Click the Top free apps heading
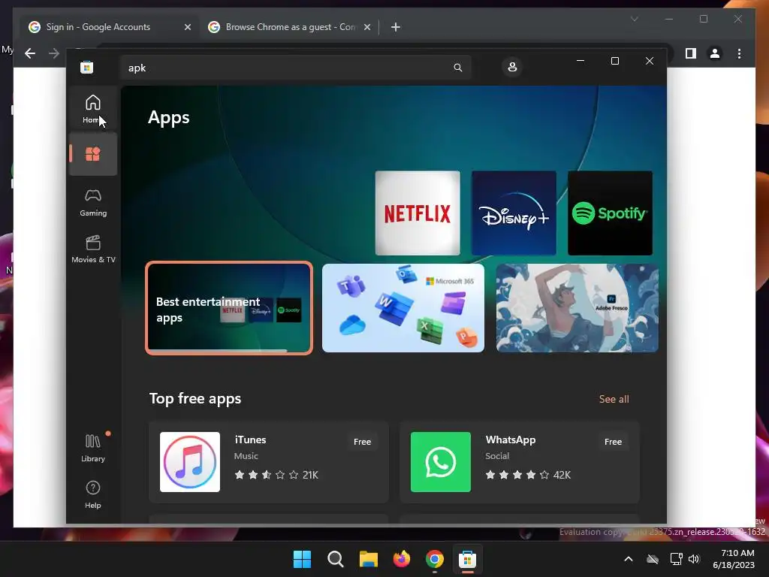769x577 pixels. click(195, 398)
